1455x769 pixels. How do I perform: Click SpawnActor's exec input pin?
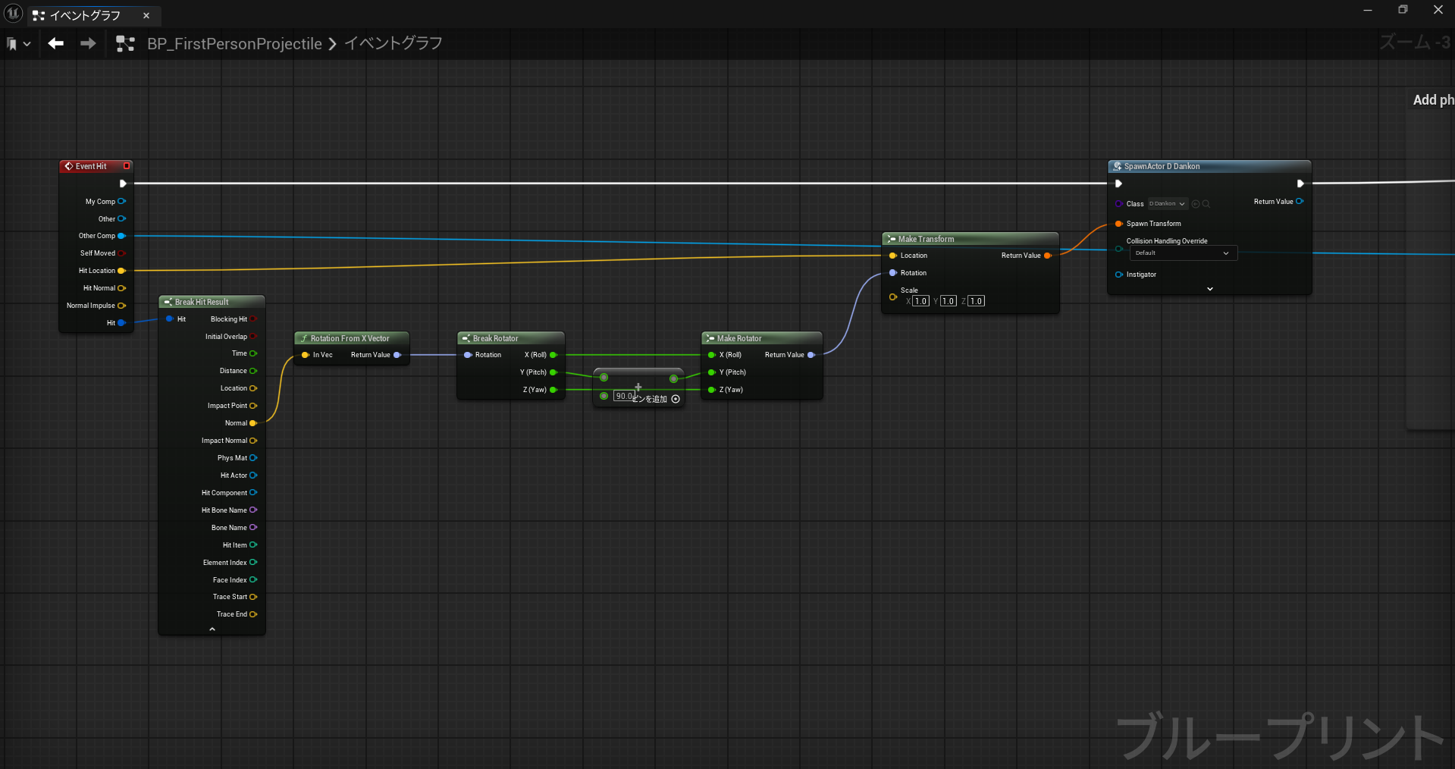1118,184
